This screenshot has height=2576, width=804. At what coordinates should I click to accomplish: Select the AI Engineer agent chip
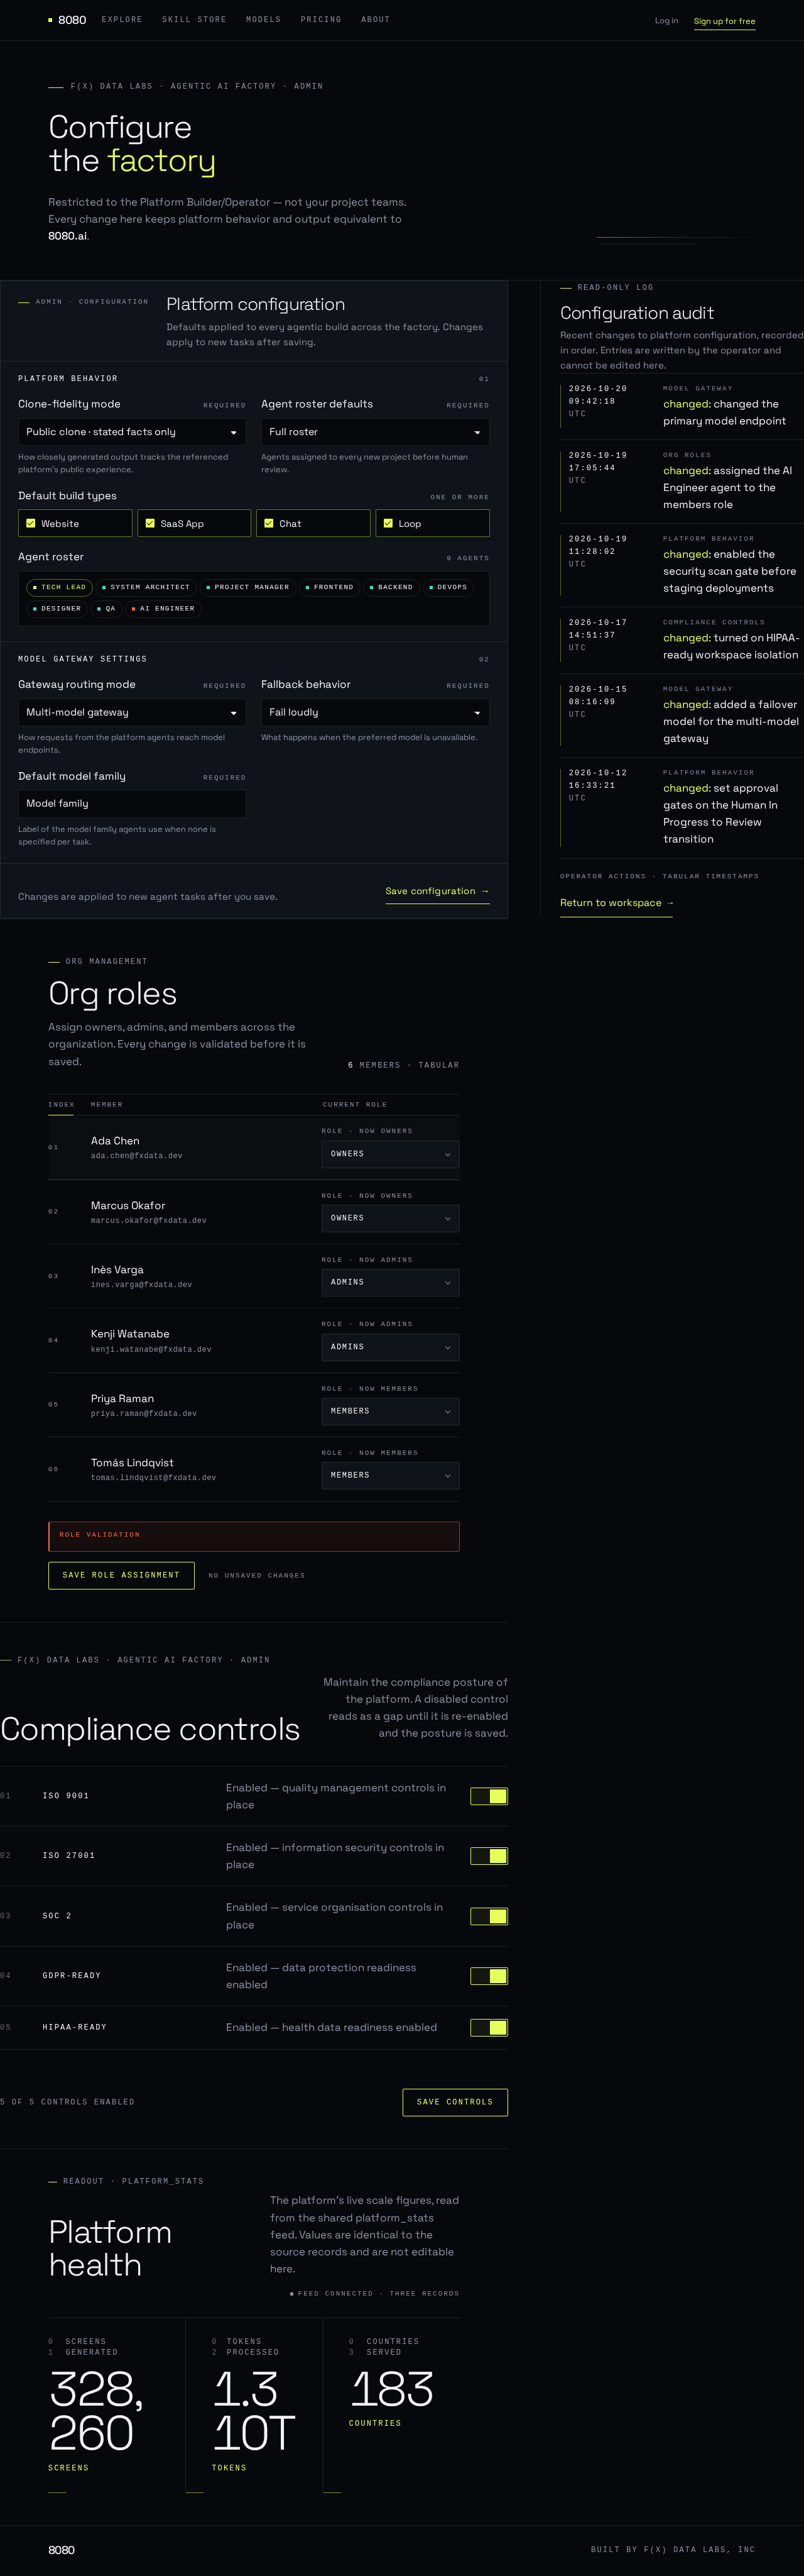(x=163, y=608)
